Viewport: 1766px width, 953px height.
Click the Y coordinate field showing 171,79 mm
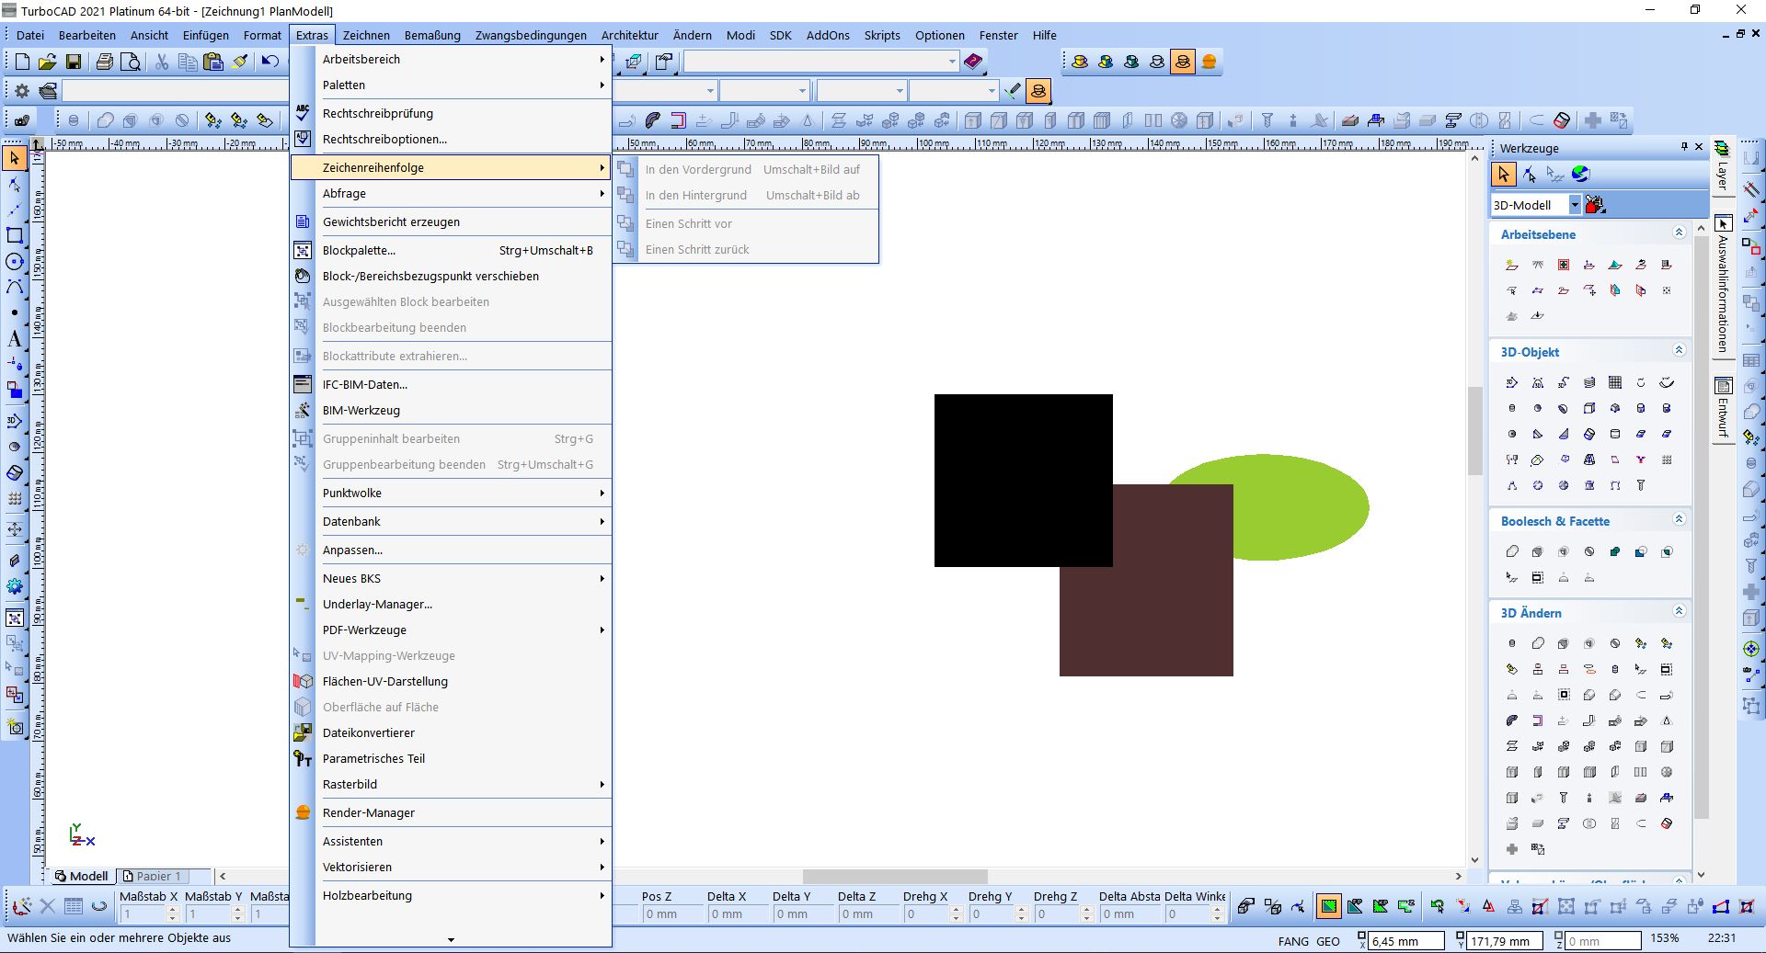coord(1506,941)
